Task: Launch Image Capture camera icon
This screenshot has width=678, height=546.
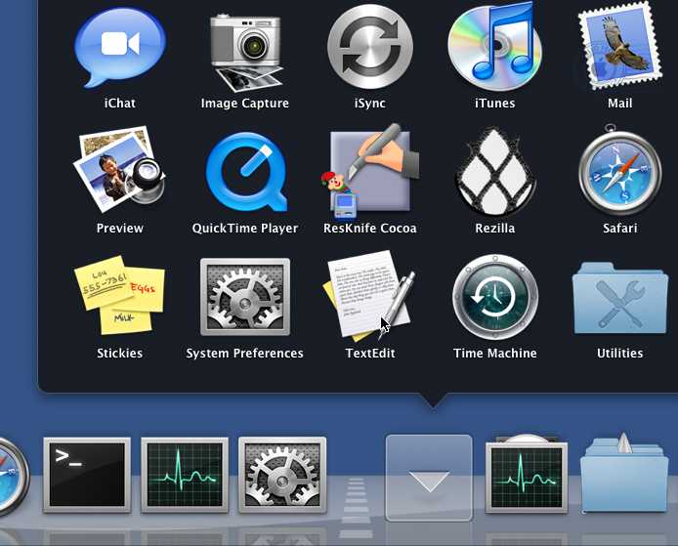Action: click(244, 49)
